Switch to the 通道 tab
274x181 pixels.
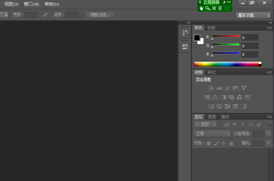(x=211, y=117)
